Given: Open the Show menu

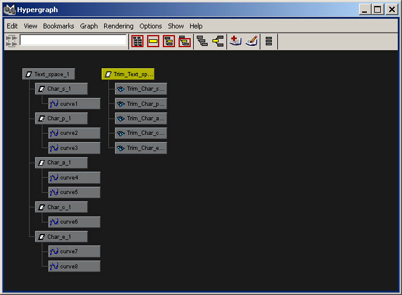Looking at the screenshot, I should click(x=176, y=26).
